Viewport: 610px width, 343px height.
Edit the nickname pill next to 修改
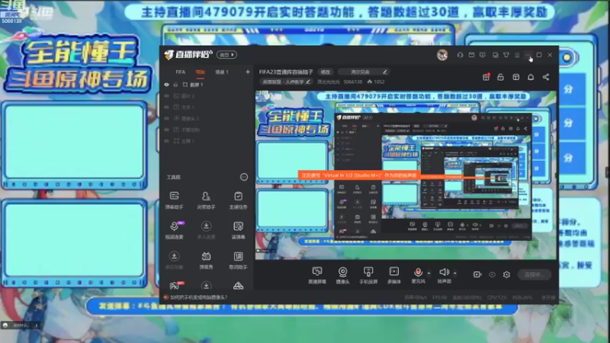tap(364, 72)
